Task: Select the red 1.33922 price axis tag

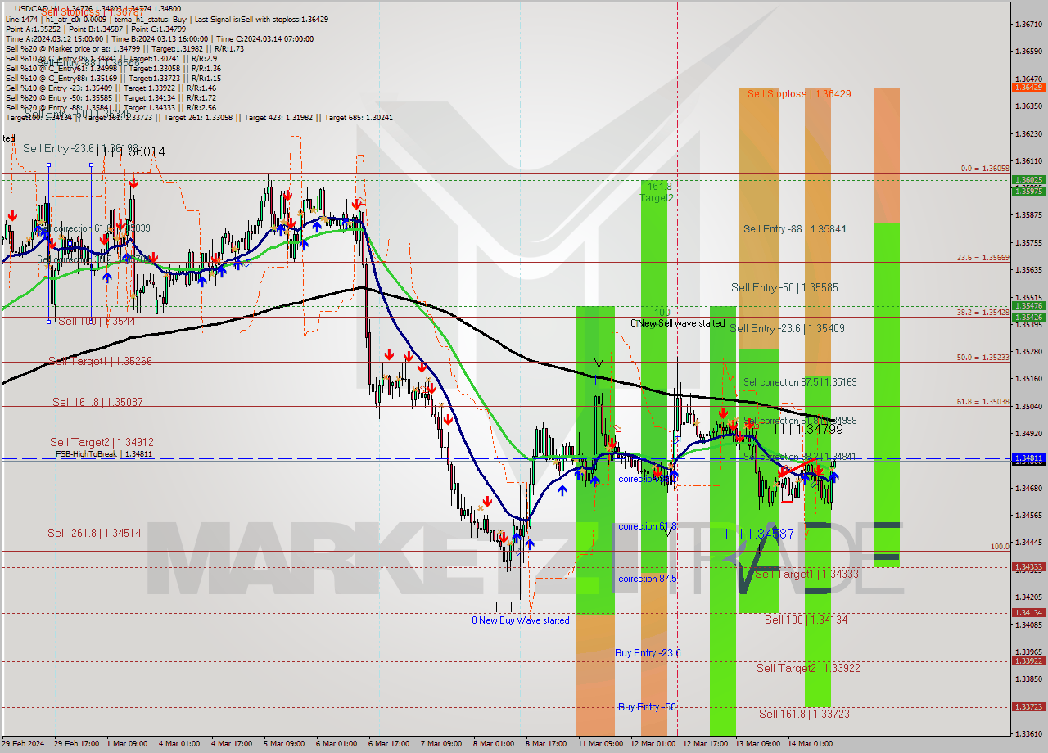Action: pos(1028,661)
